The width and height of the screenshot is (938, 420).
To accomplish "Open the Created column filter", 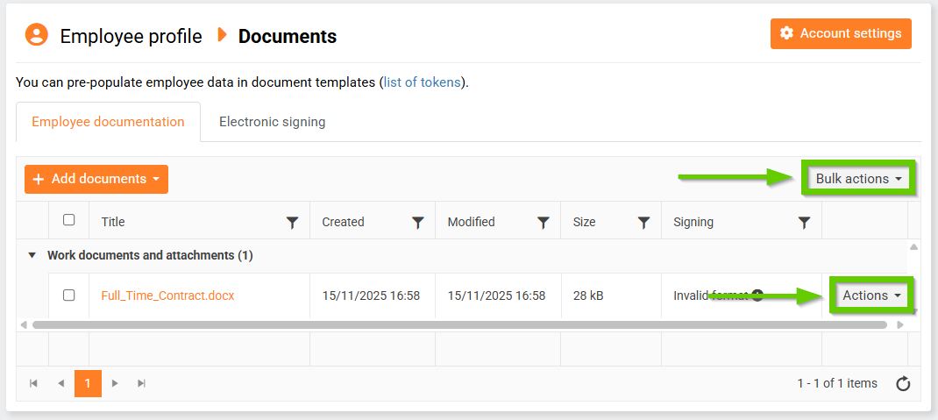I will (418, 223).
